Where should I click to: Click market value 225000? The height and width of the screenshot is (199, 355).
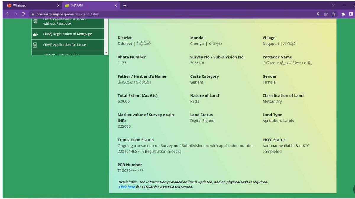124,126
